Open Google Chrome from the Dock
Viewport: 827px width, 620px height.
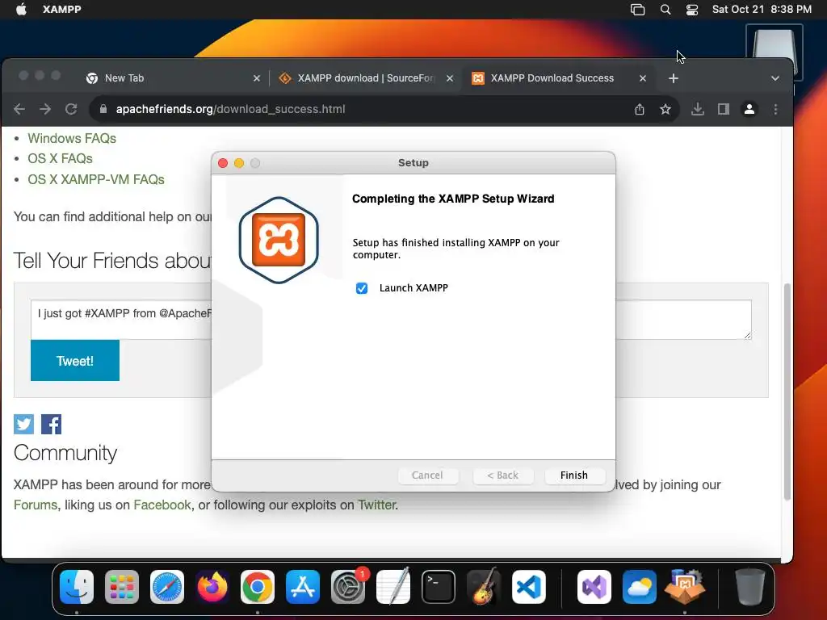pyautogui.click(x=258, y=587)
